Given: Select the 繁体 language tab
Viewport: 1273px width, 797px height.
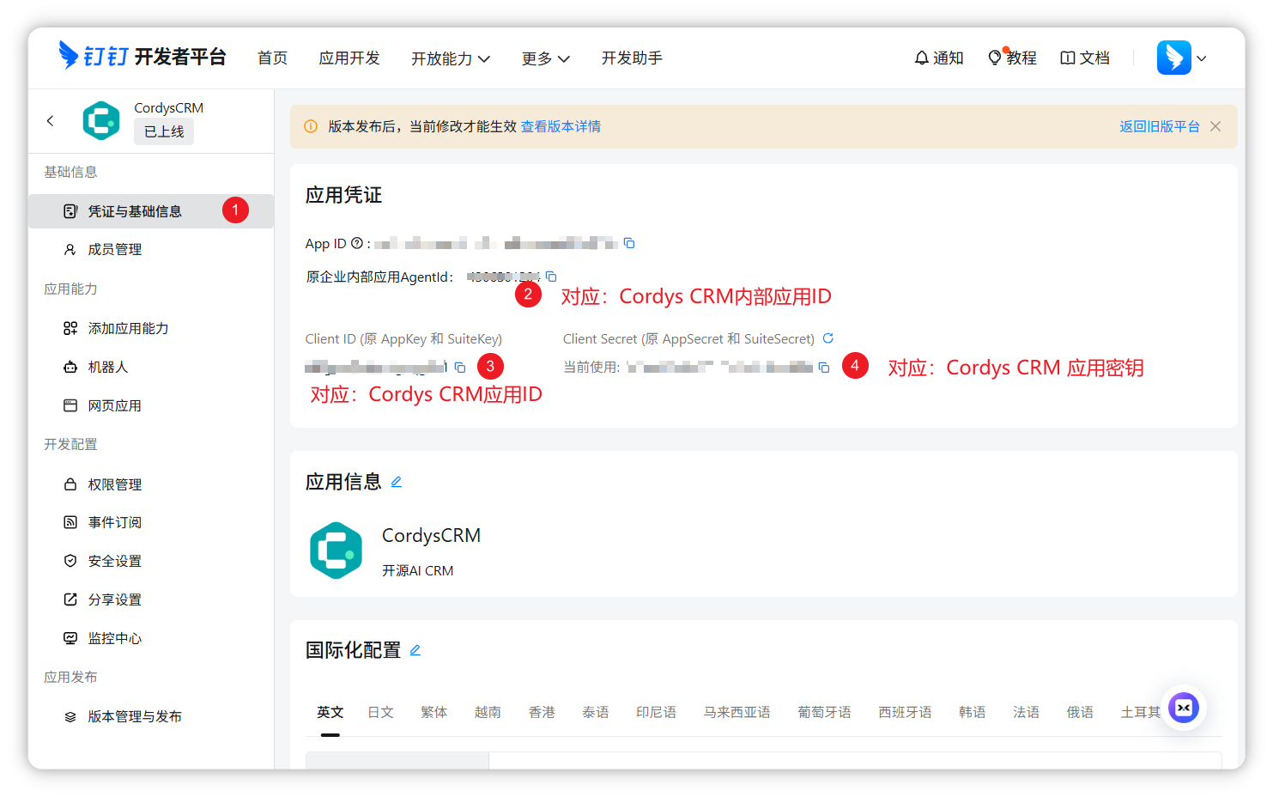Looking at the screenshot, I should [x=434, y=712].
